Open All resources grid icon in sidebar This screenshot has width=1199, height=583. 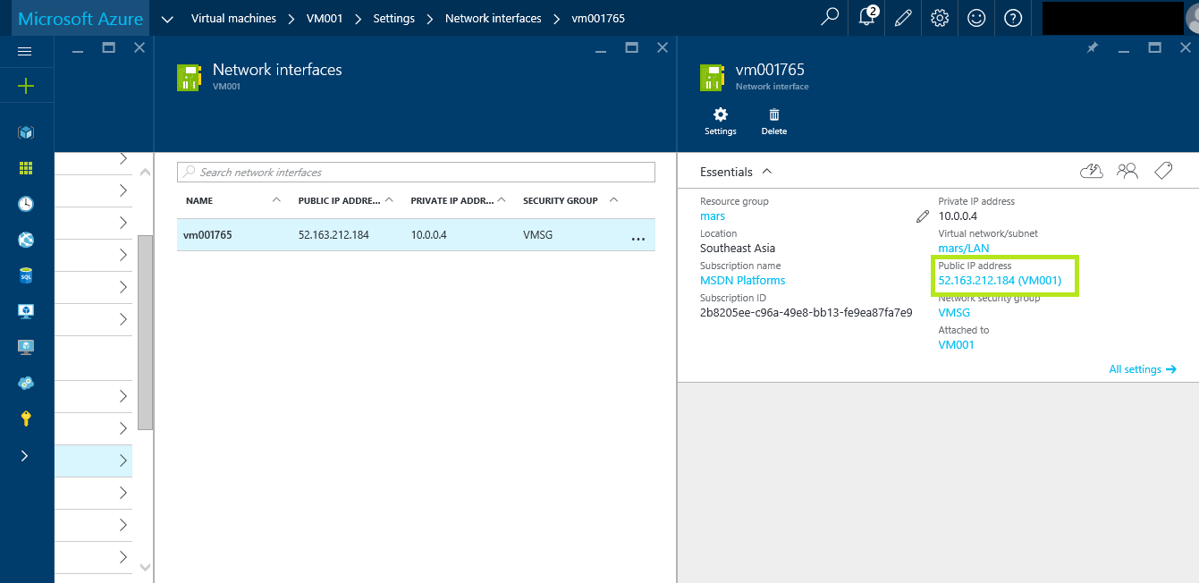[26, 168]
